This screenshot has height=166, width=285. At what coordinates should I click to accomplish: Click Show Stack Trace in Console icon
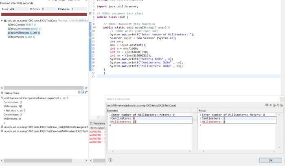pyautogui.click(x=79, y=92)
